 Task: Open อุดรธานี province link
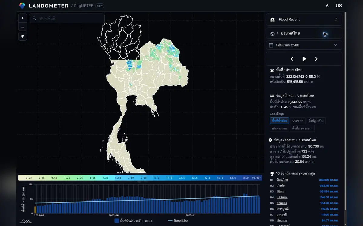point(282,215)
